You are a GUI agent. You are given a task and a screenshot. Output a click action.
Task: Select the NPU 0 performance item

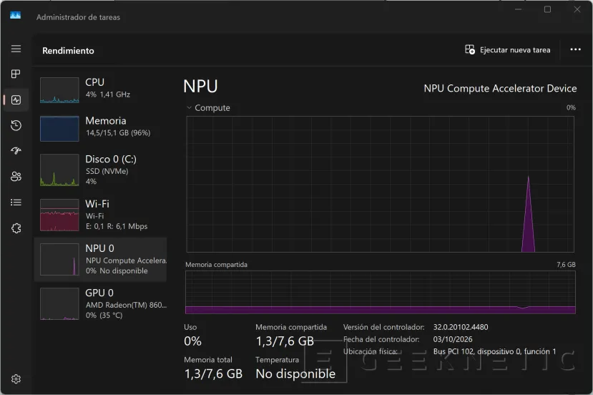[101, 260]
